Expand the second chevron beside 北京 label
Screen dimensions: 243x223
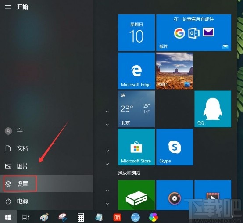[107, 125]
